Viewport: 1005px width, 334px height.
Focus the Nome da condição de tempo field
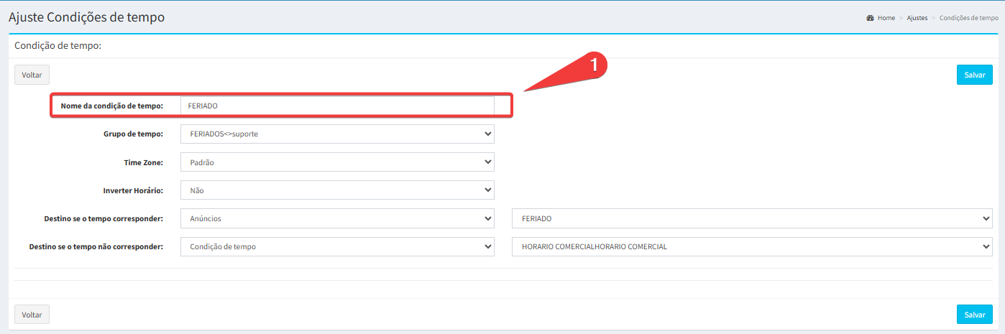click(336, 106)
